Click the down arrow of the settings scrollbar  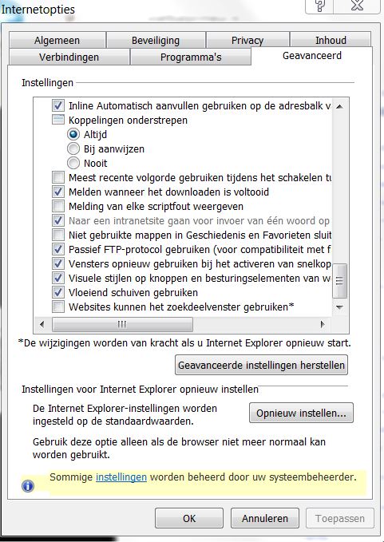click(339, 307)
